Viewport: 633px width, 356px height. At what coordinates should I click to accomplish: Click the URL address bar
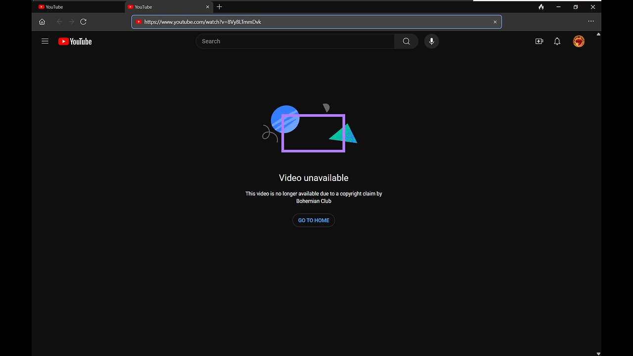tap(316, 22)
